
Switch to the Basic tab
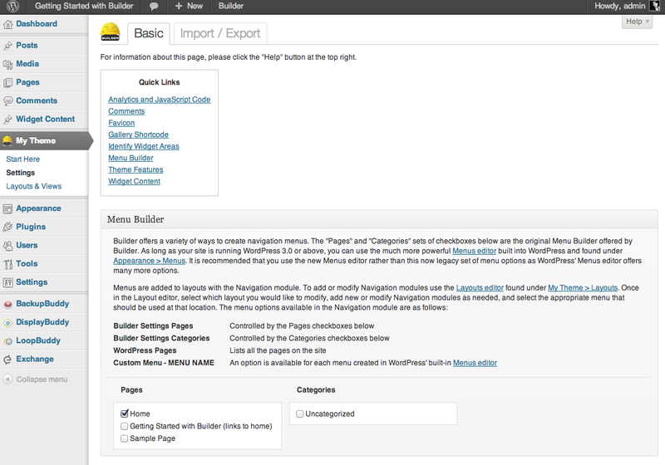pyautogui.click(x=149, y=33)
